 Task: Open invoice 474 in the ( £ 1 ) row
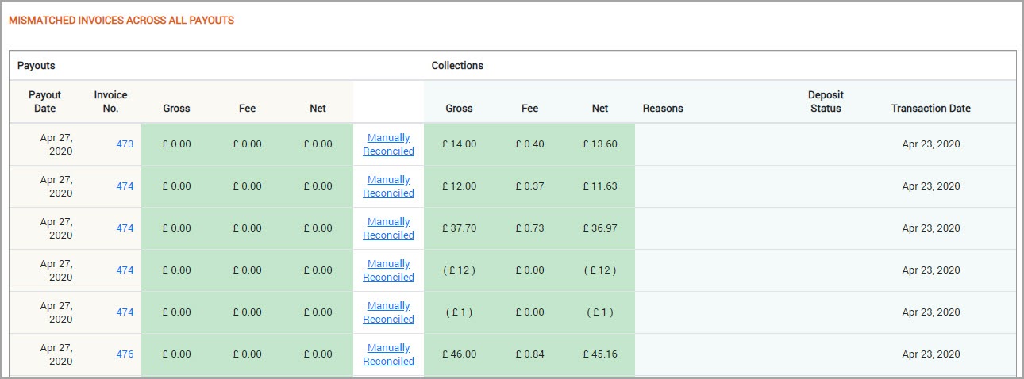(125, 312)
